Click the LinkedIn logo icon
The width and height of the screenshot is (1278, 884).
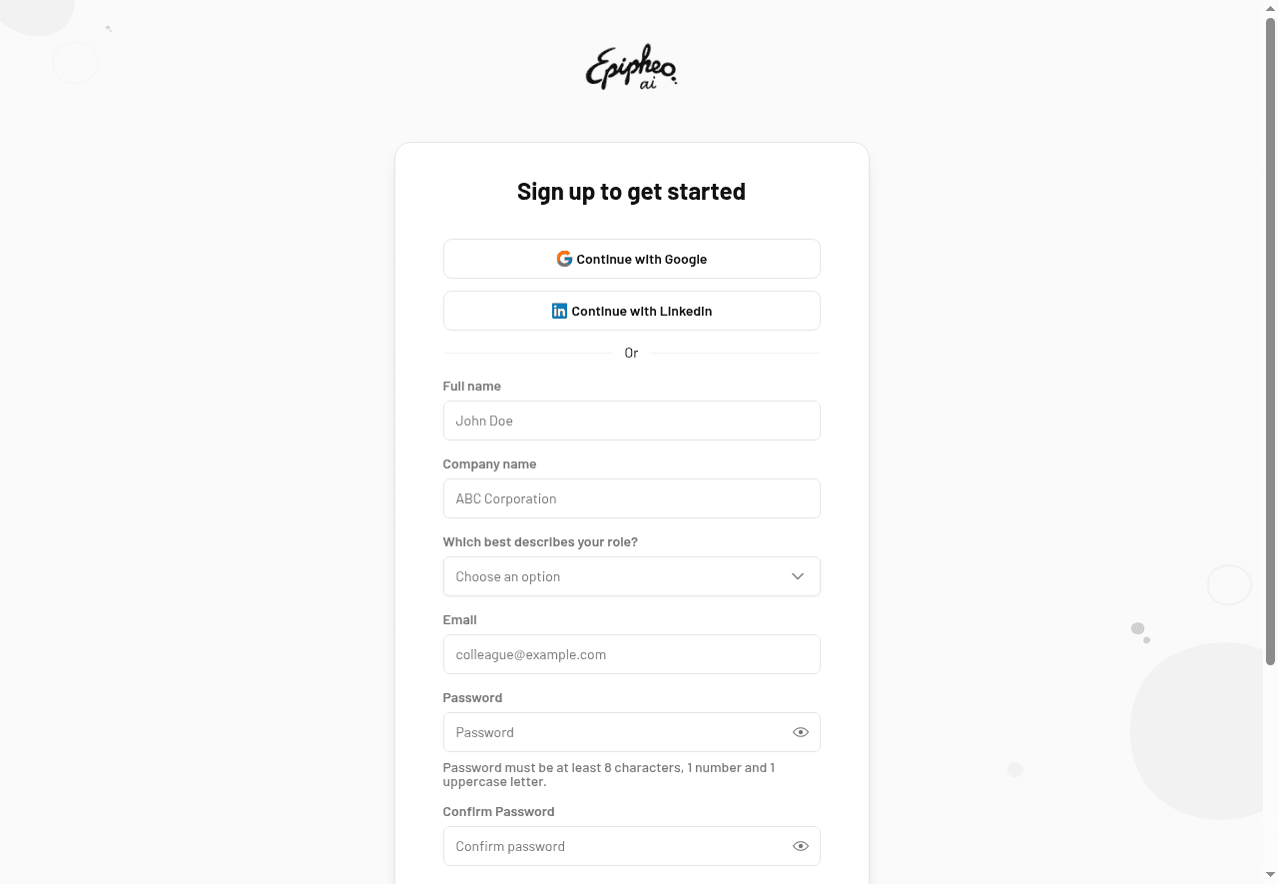pos(559,311)
